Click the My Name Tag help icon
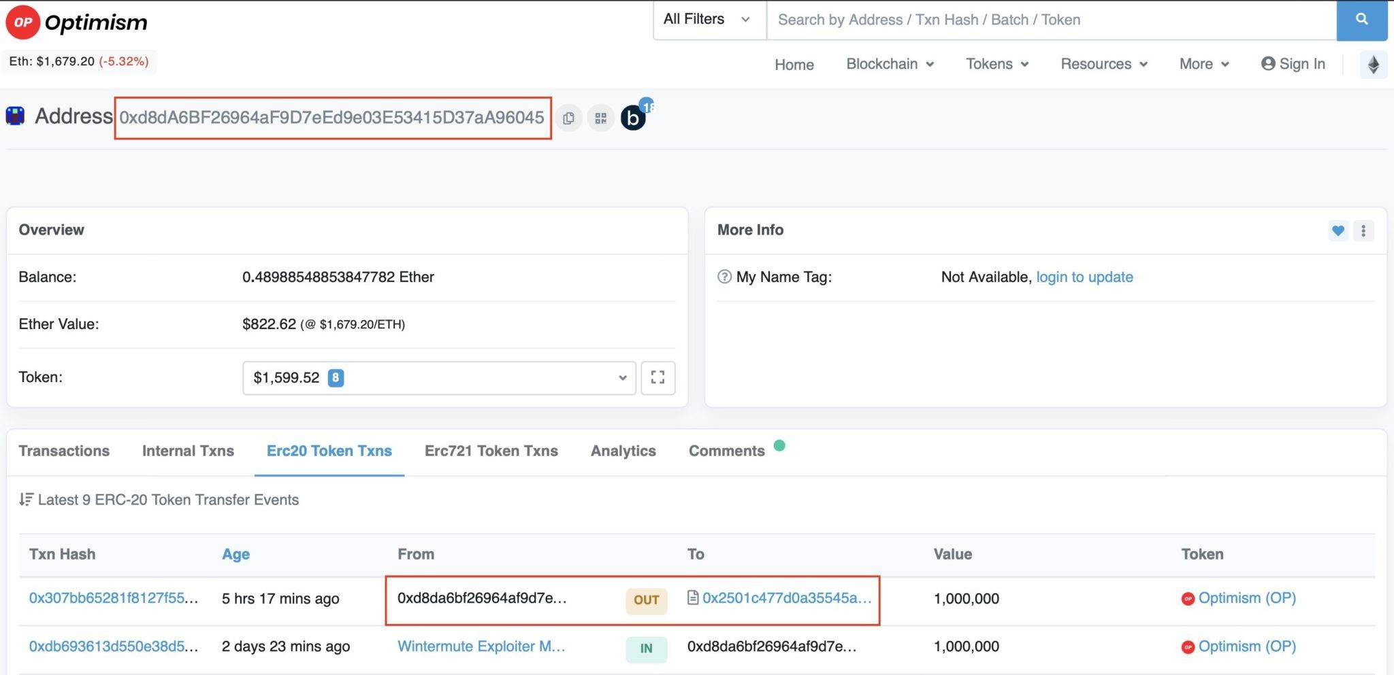This screenshot has width=1394, height=675. click(724, 277)
